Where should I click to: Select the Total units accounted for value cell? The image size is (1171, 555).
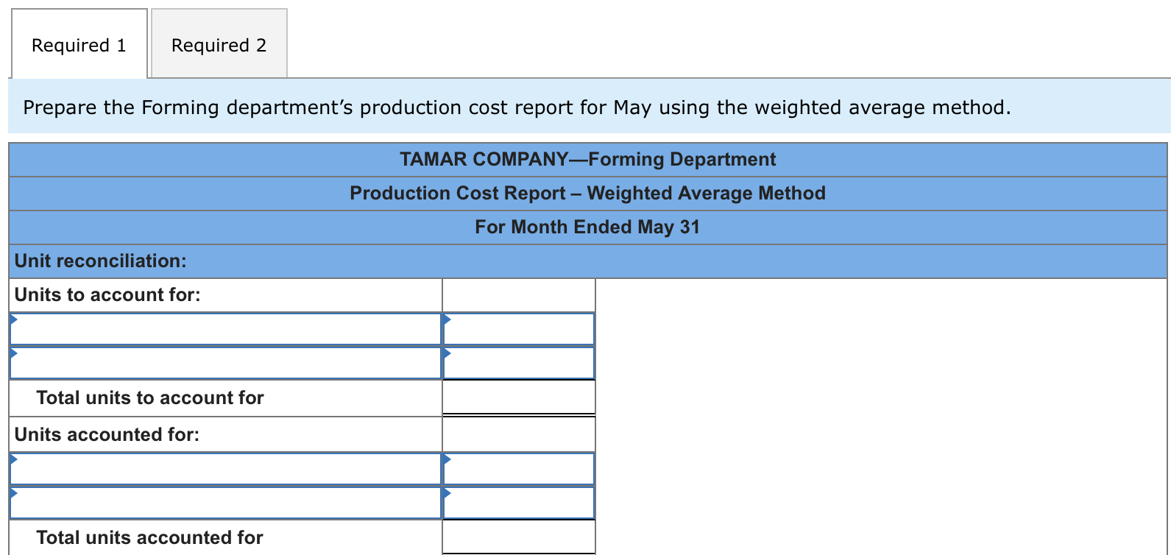pos(519,537)
